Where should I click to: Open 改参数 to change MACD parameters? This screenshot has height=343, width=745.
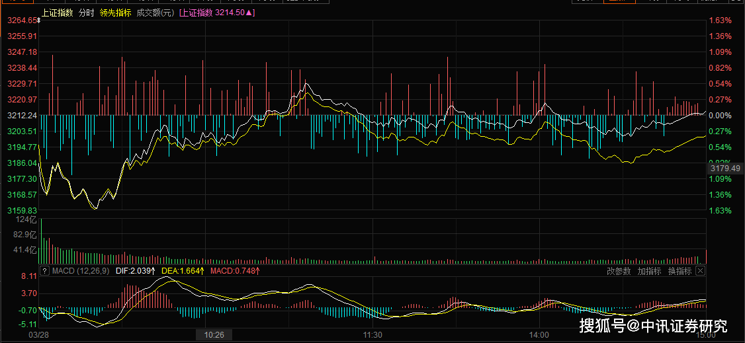pos(618,271)
